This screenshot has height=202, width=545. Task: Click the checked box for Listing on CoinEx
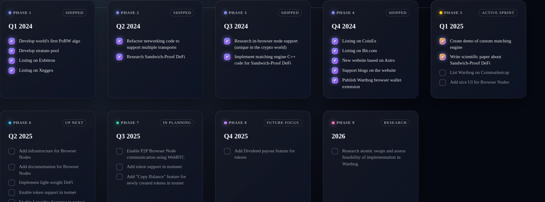[335, 41]
